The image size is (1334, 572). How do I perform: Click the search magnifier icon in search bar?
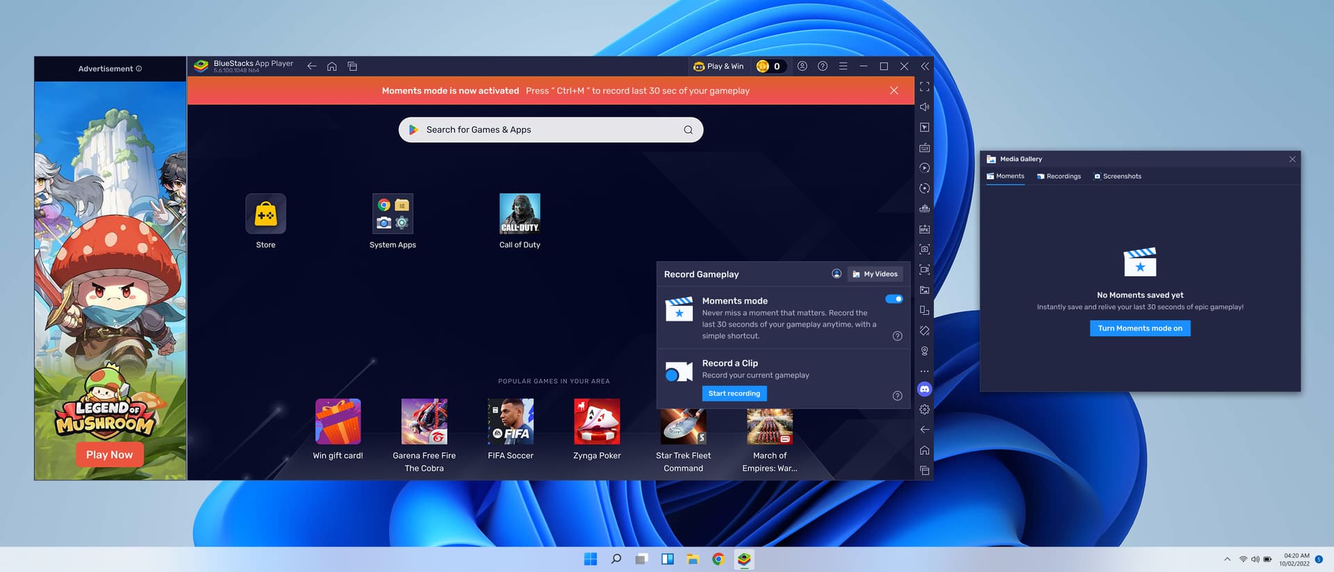pyautogui.click(x=688, y=130)
